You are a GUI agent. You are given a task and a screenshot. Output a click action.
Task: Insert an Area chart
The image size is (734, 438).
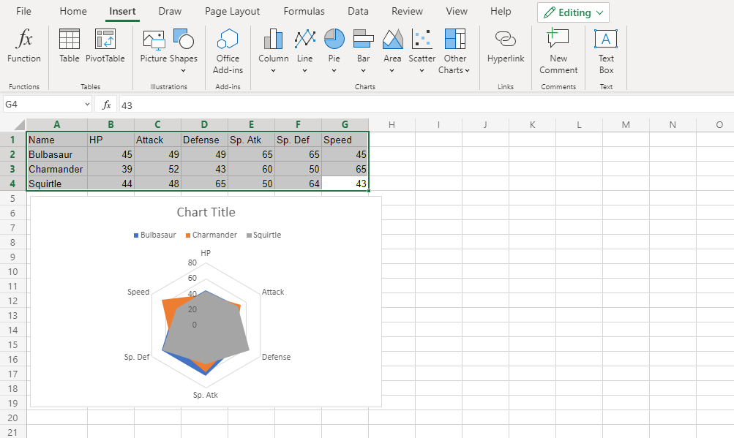pyautogui.click(x=392, y=49)
